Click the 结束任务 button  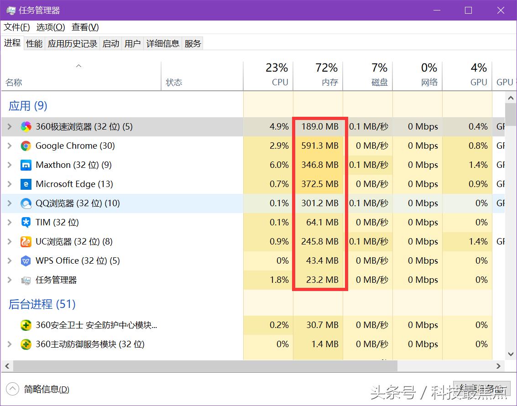coord(481,389)
